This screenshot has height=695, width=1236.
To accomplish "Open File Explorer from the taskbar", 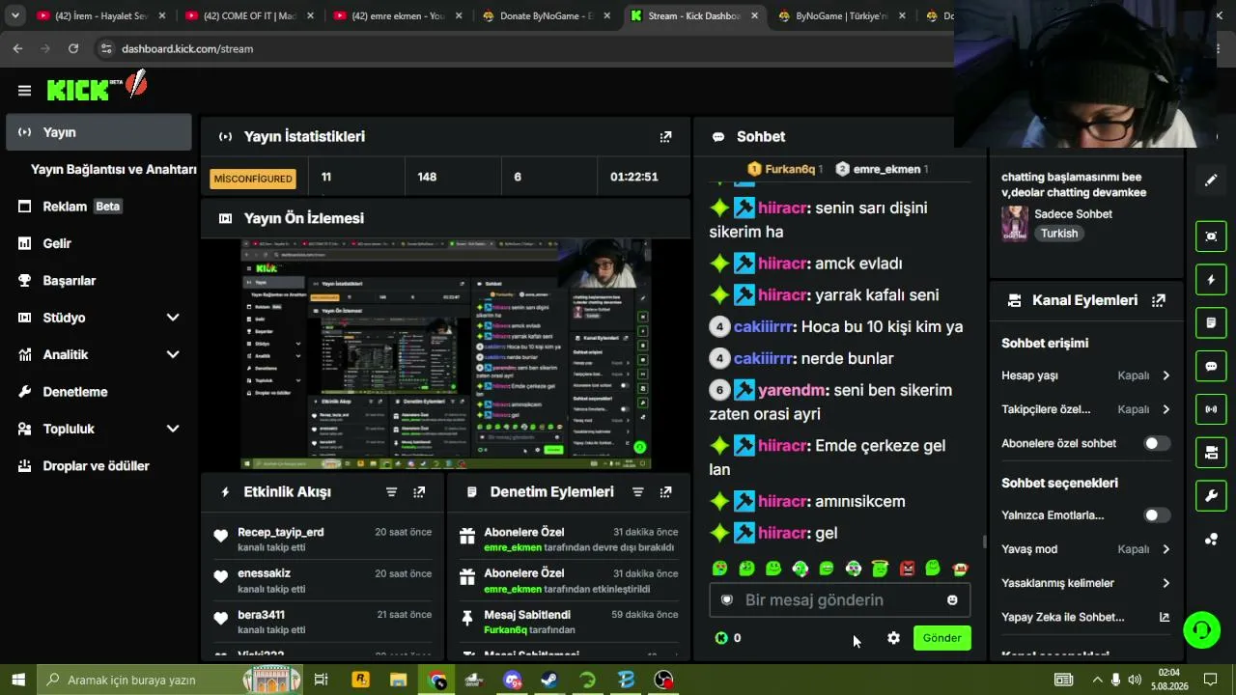I will click(x=398, y=680).
